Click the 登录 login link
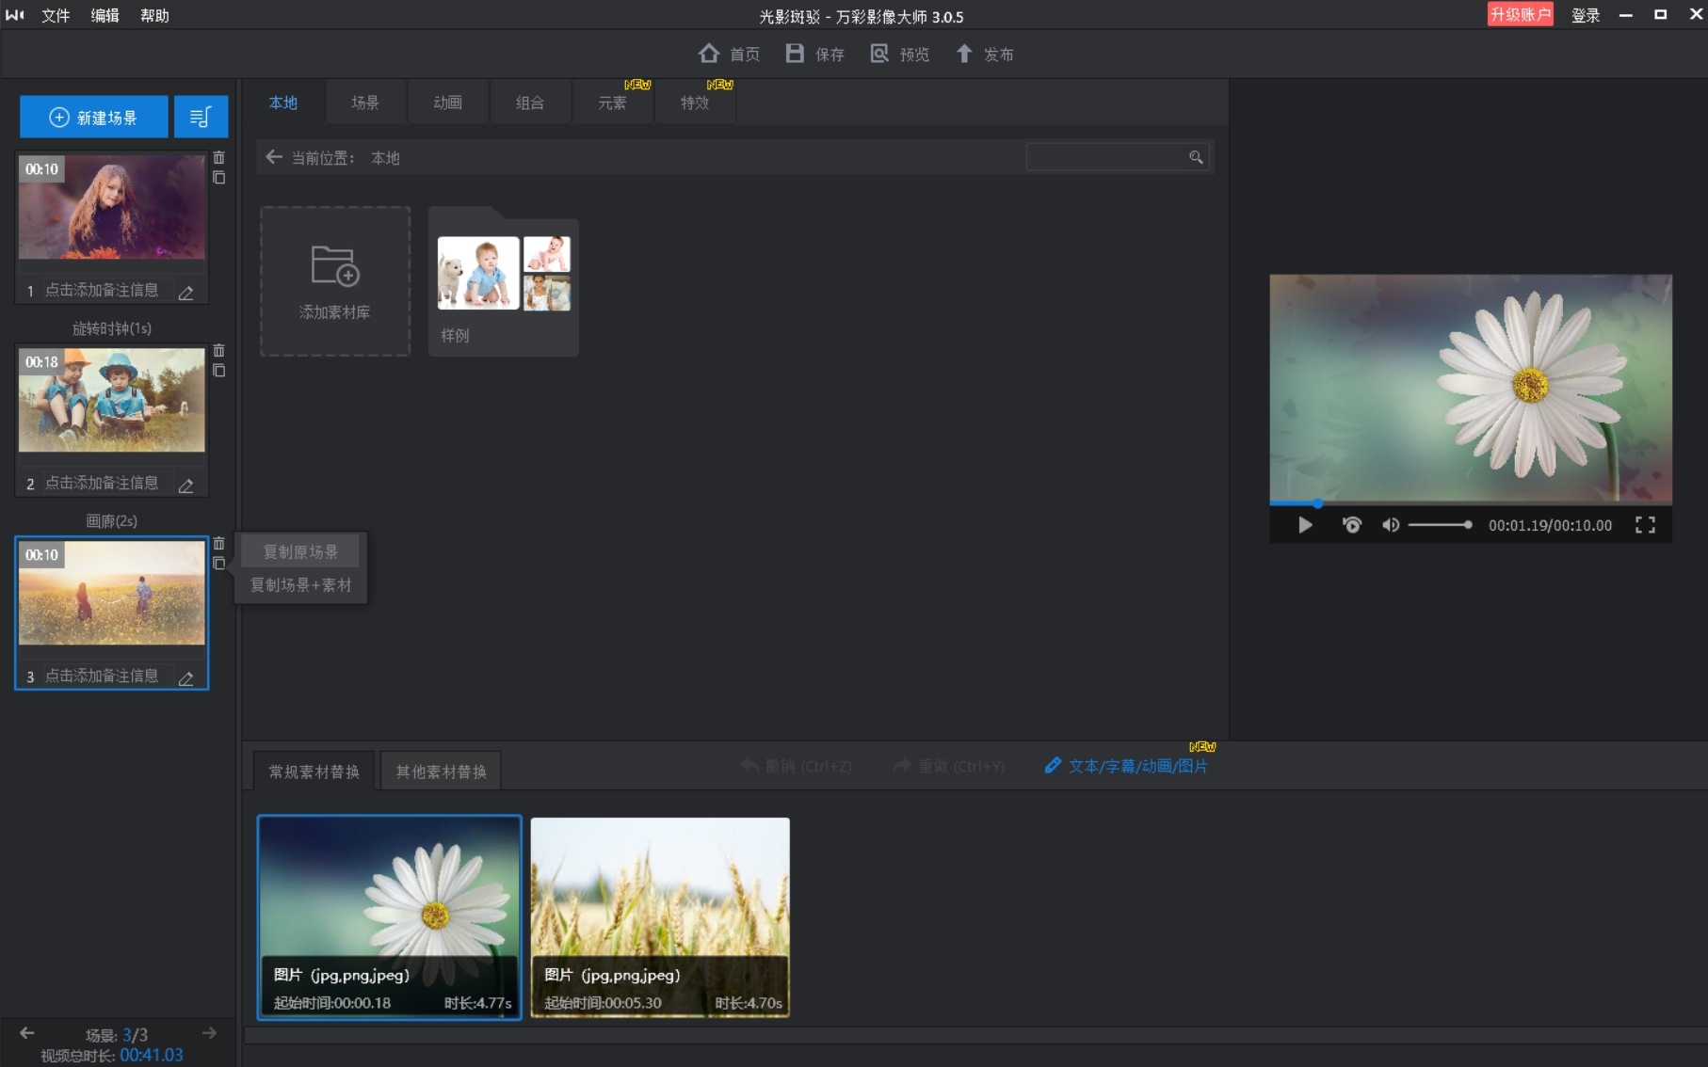This screenshot has height=1067, width=1708. (1586, 15)
